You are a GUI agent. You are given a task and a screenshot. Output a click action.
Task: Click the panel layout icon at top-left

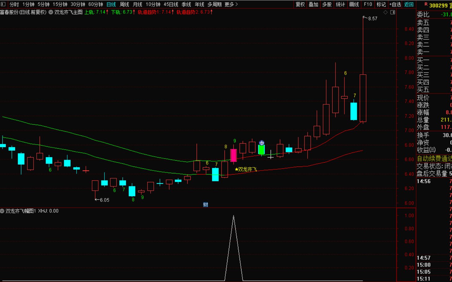tap(3, 4)
